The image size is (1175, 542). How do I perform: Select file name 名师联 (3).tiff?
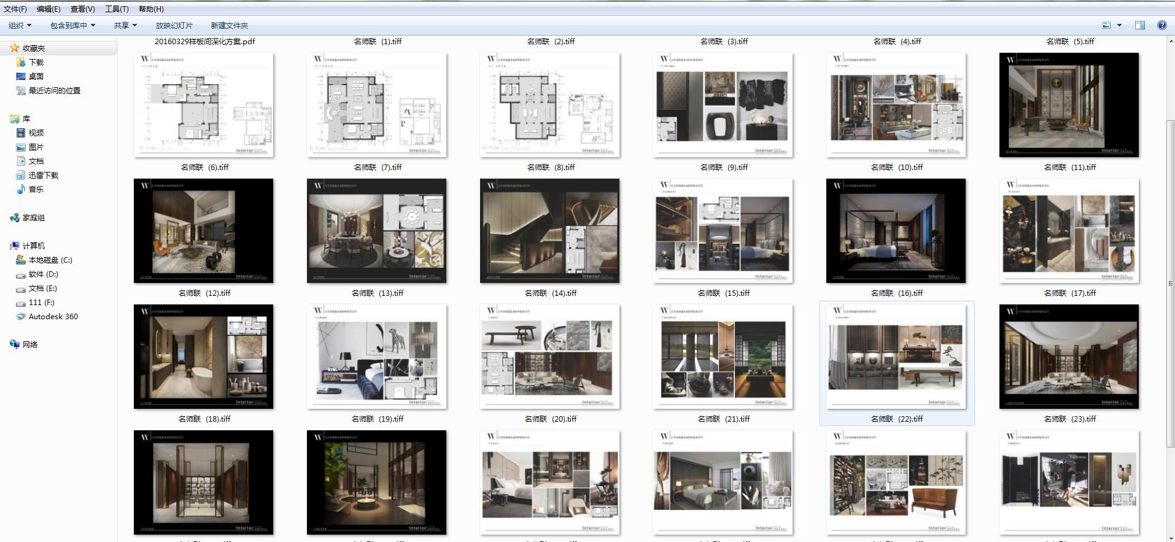point(724,42)
